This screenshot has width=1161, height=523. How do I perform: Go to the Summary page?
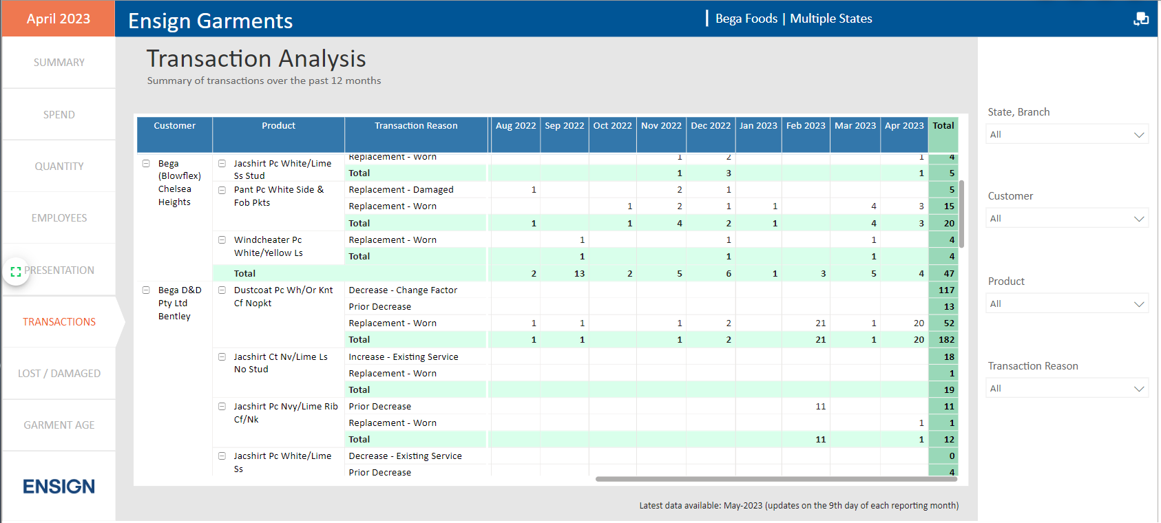59,63
